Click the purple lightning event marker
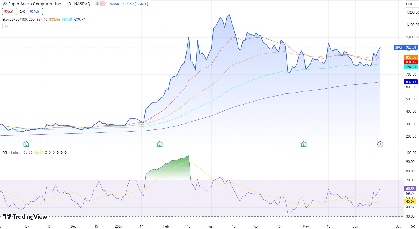This screenshot has height=229, width=419. point(380,144)
